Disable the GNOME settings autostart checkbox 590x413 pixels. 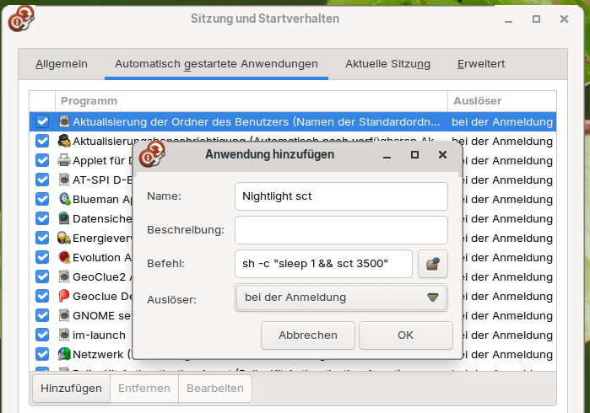pos(42,315)
